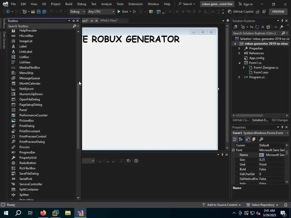
Task: Toggle the Properties view button in Properties panel
Action: (x=248, y=139)
